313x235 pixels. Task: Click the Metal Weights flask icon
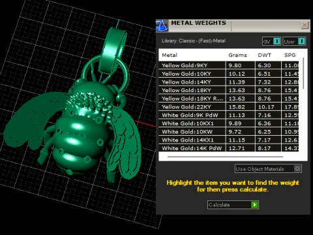pyautogui.click(x=162, y=25)
